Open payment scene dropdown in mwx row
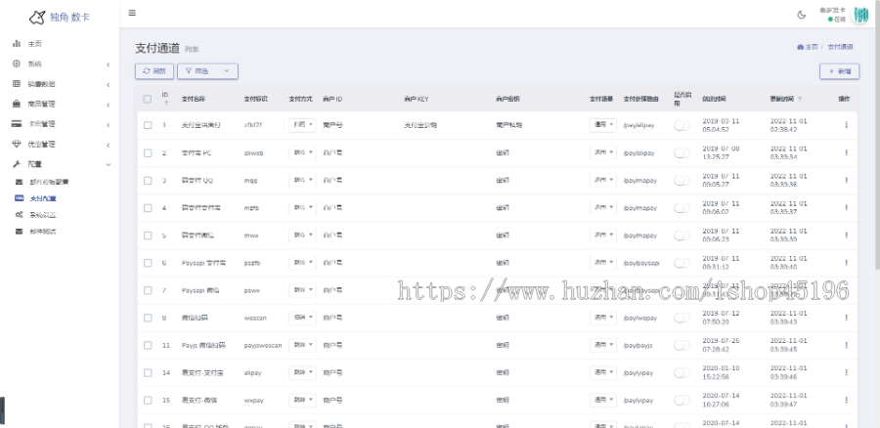The height and width of the screenshot is (428, 880). [603, 235]
